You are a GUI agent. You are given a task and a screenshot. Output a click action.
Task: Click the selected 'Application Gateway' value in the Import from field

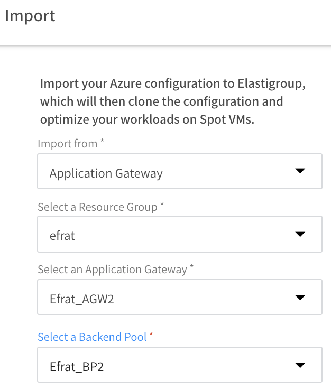[x=106, y=173]
